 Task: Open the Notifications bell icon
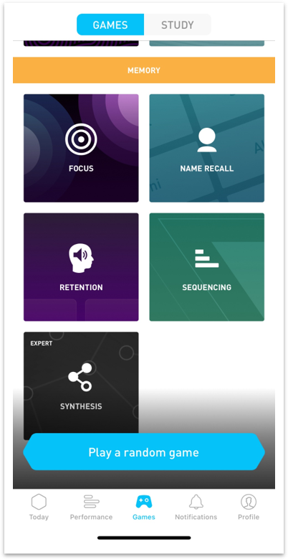pyautogui.click(x=196, y=502)
